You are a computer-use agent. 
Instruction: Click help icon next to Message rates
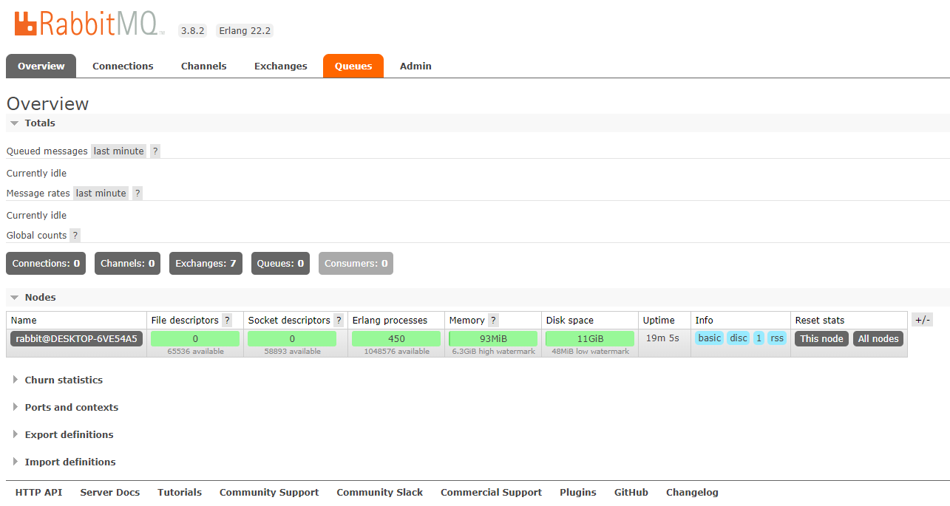138,193
